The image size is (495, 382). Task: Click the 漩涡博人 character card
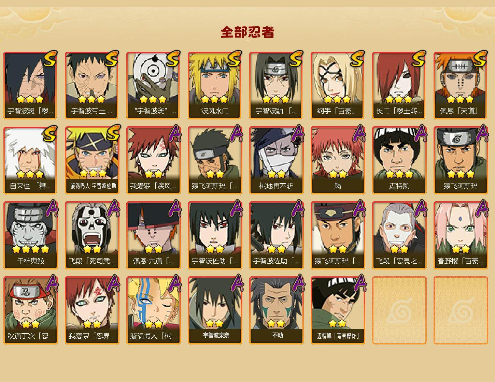(153, 310)
